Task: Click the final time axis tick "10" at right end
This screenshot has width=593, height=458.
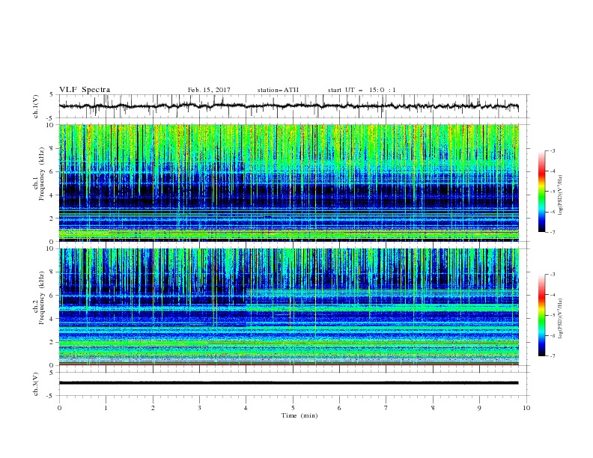Action: tap(526, 408)
